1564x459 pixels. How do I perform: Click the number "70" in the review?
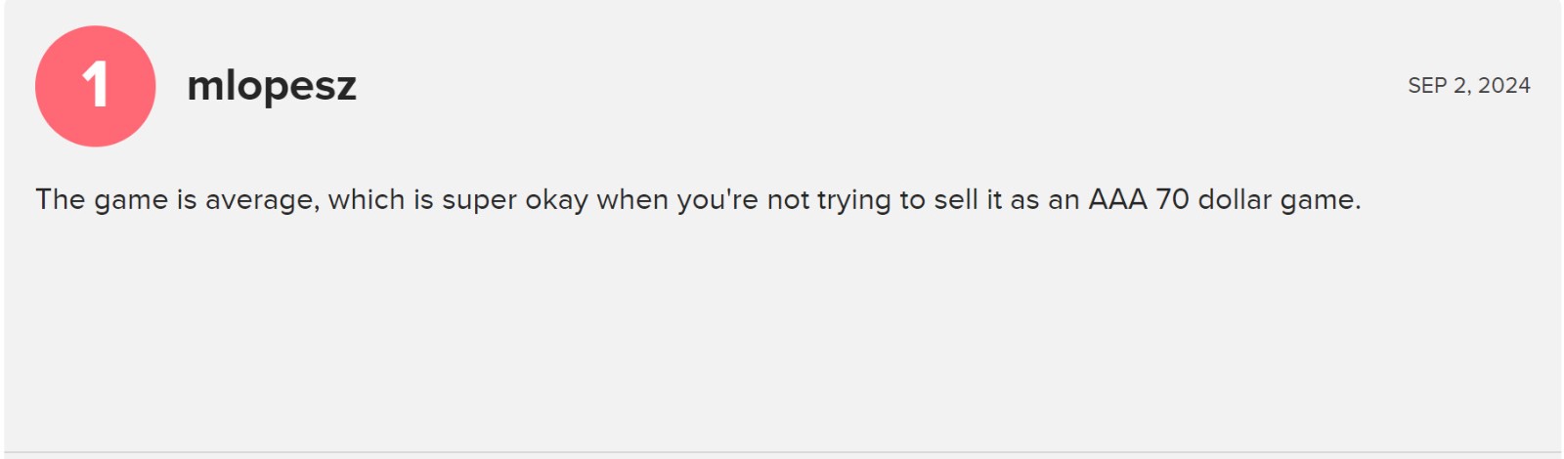point(1172,200)
